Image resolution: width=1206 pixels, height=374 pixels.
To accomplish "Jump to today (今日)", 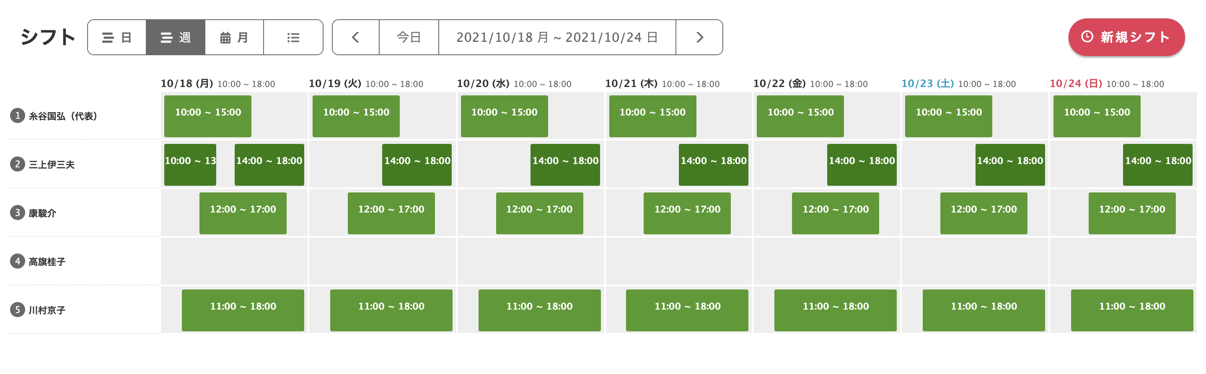I will tap(409, 37).
